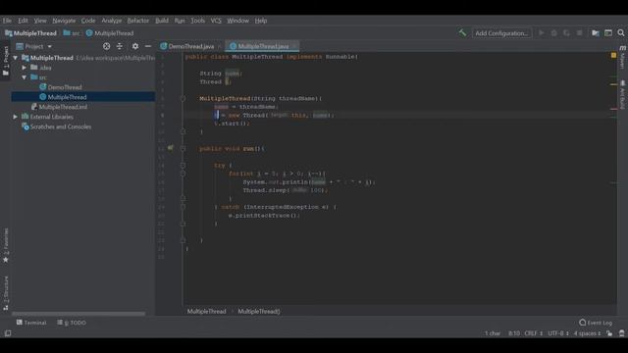Viewport: 628px width, 353px height.
Task: Collapse the constructor using its fold marker
Action: pyautogui.click(x=183, y=98)
